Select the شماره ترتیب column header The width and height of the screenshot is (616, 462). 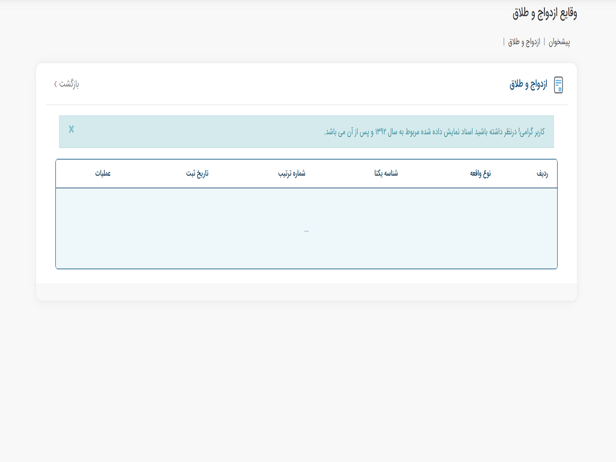click(291, 173)
